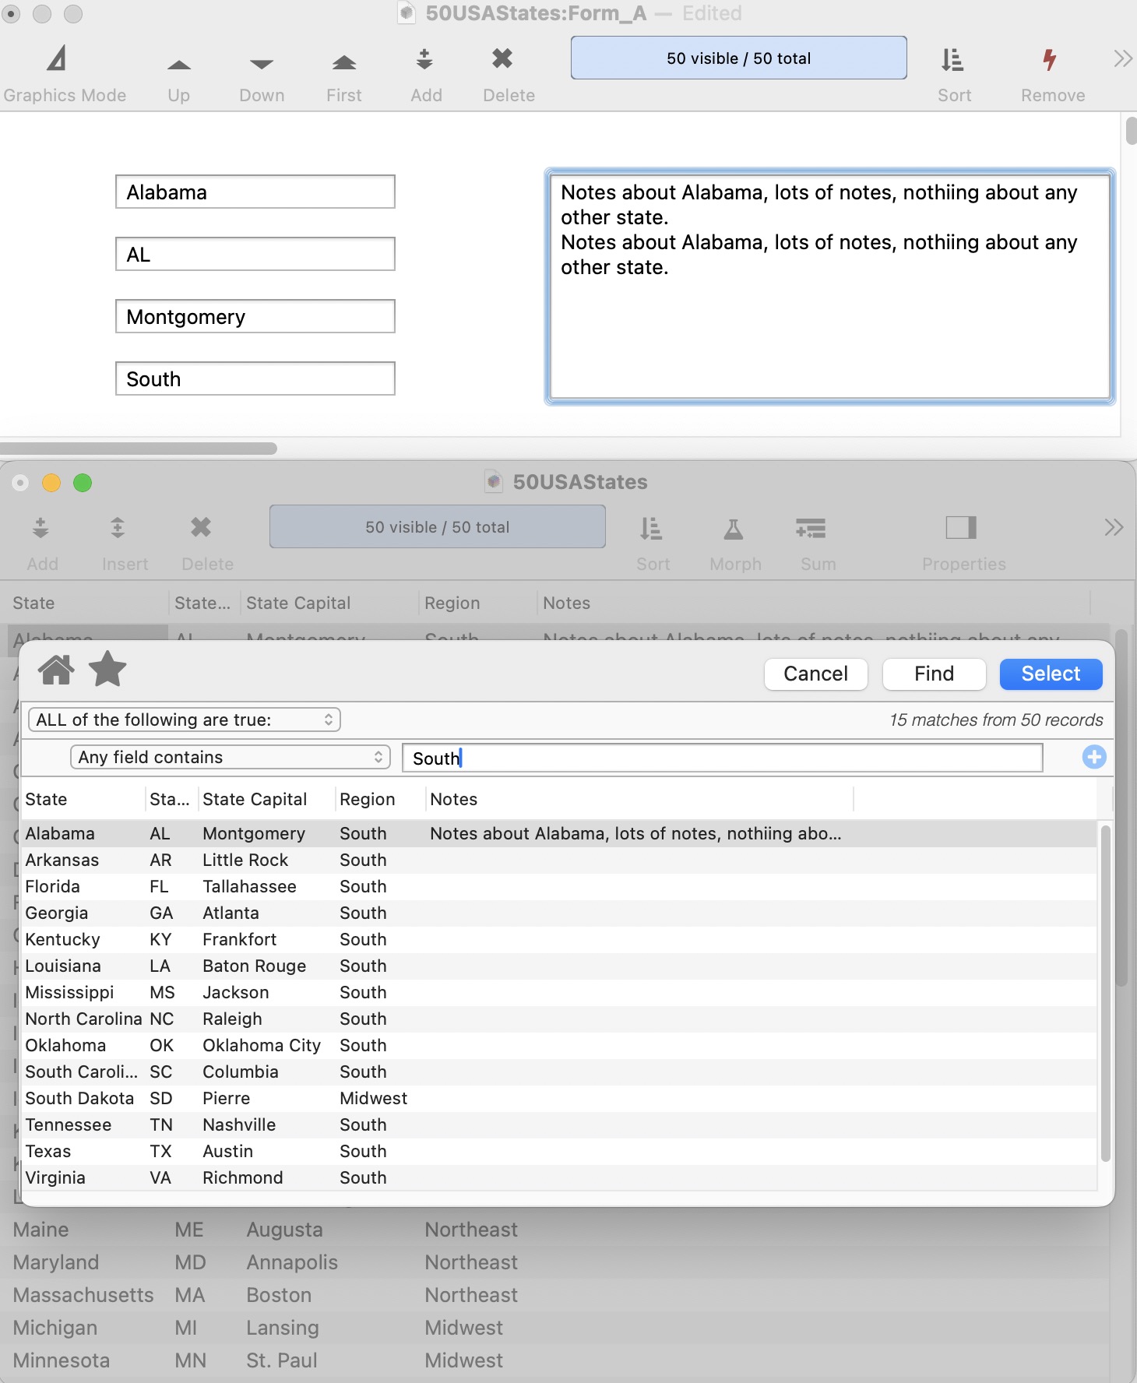The image size is (1137, 1383).
Task: Cancel the find dialog
Action: point(816,674)
